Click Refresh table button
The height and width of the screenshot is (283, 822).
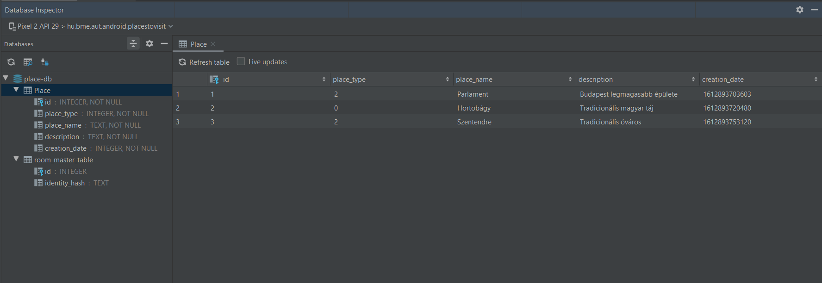[x=204, y=62]
